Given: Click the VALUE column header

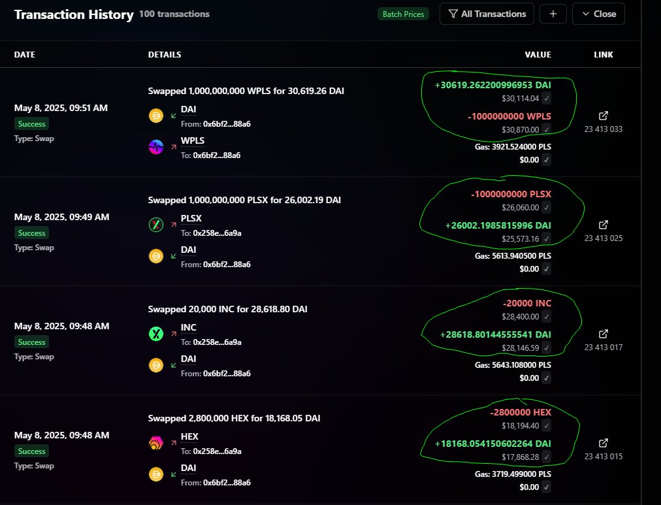Looking at the screenshot, I should pos(538,54).
